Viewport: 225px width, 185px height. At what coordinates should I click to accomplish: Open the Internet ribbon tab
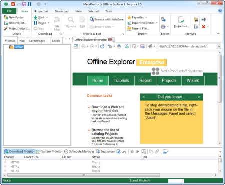click(93, 11)
